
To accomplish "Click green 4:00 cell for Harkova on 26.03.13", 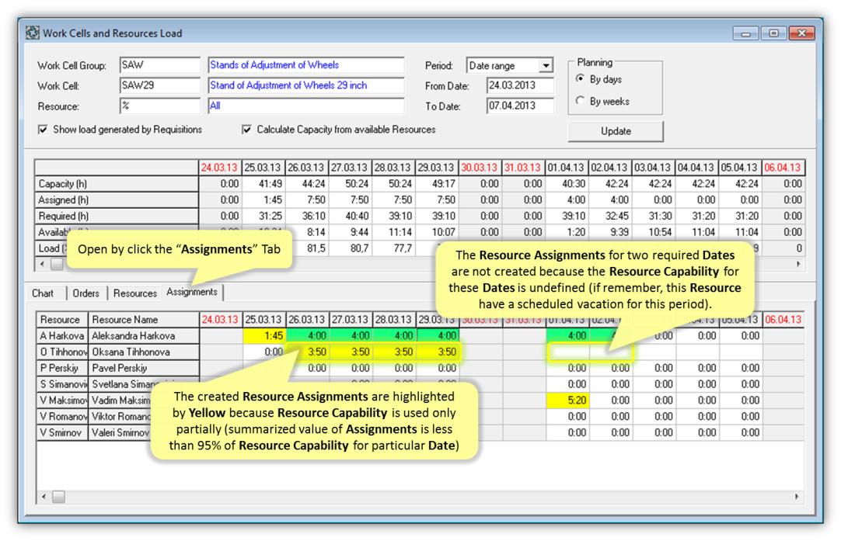I will (307, 336).
